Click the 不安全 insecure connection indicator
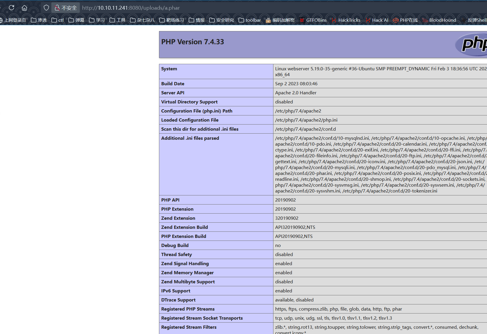The height and width of the screenshot is (334, 487). coord(66,8)
